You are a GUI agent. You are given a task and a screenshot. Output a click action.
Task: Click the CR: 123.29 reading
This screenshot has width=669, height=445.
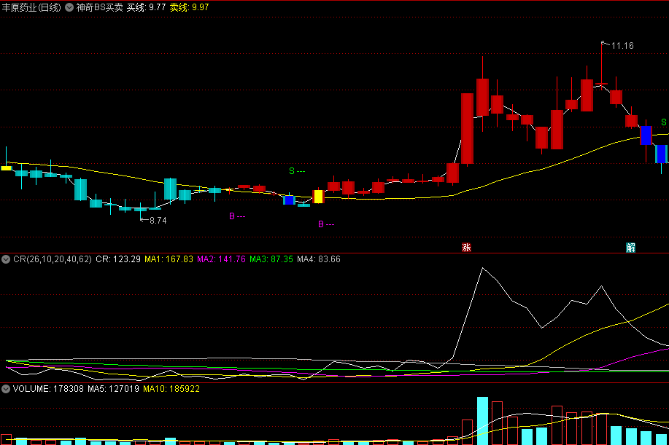click(x=118, y=259)
